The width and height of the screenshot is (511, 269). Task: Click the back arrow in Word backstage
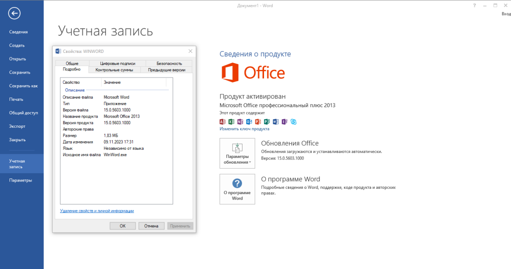(14, 13)
